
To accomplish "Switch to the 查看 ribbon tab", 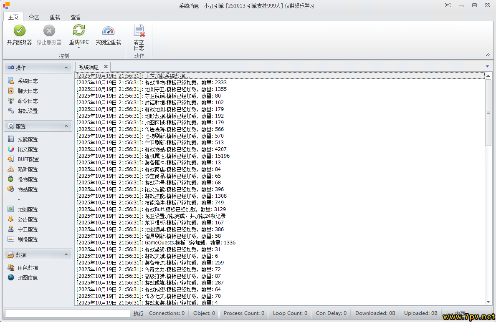I will tap(76, 17).
